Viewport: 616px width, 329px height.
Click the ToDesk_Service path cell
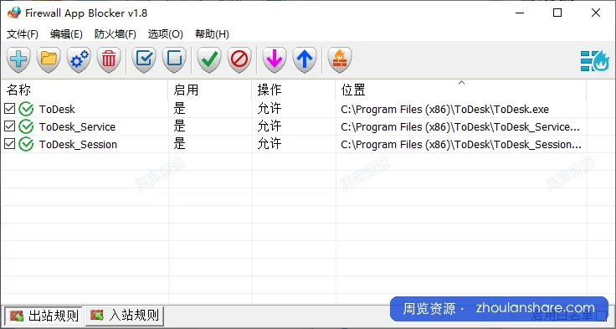460,127
